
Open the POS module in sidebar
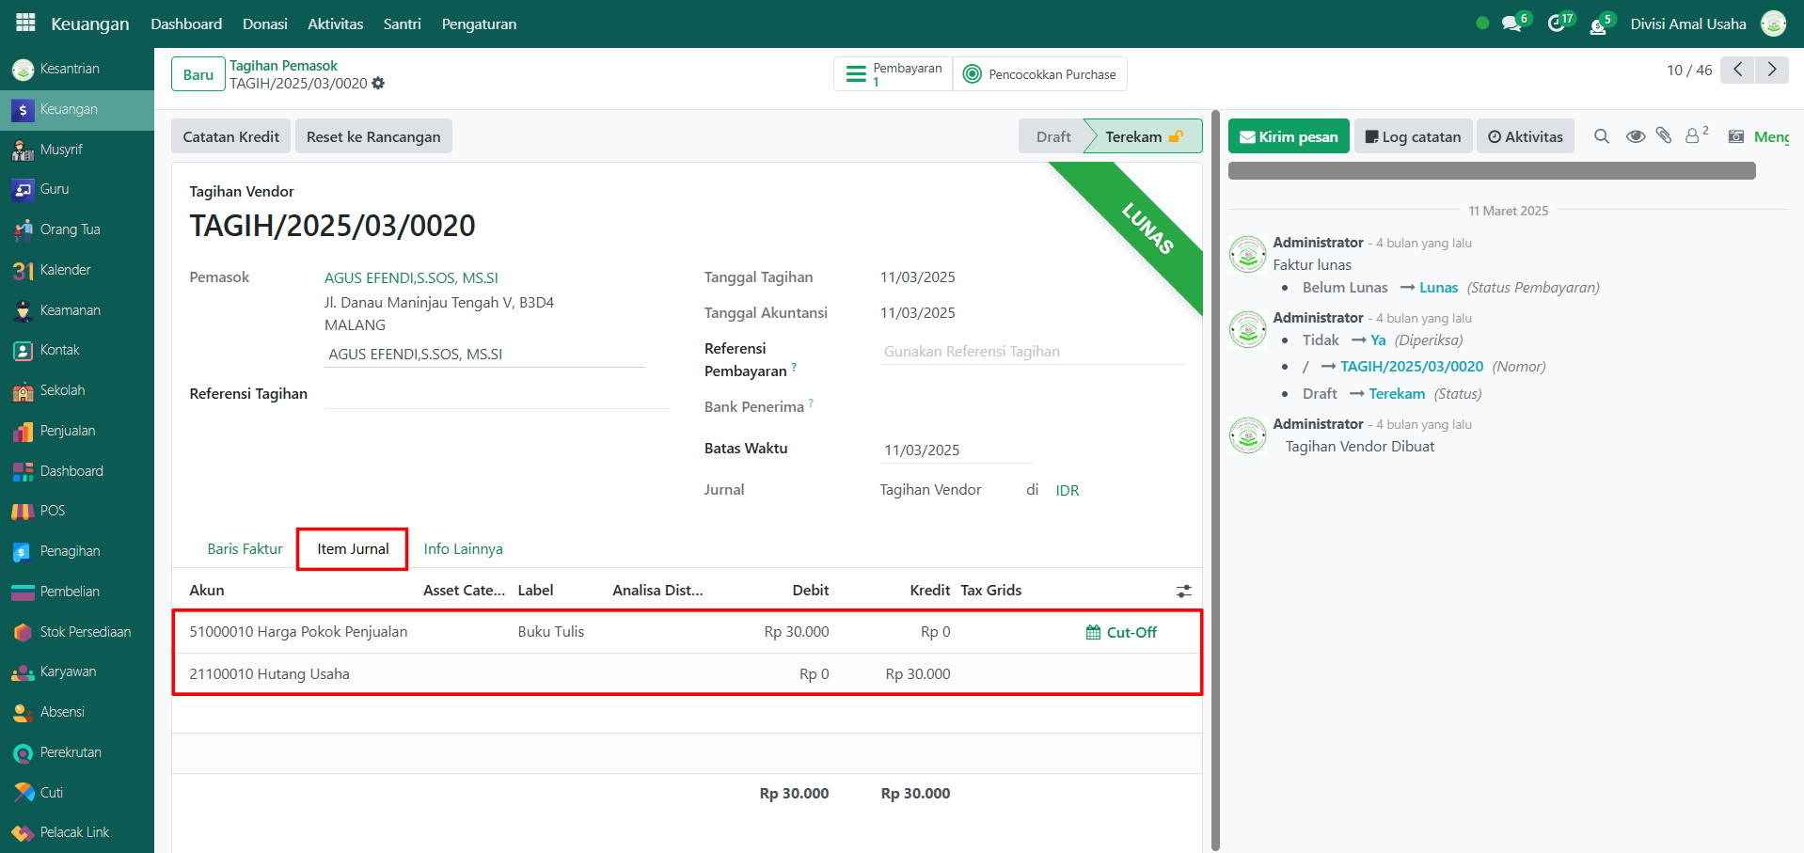53,511
